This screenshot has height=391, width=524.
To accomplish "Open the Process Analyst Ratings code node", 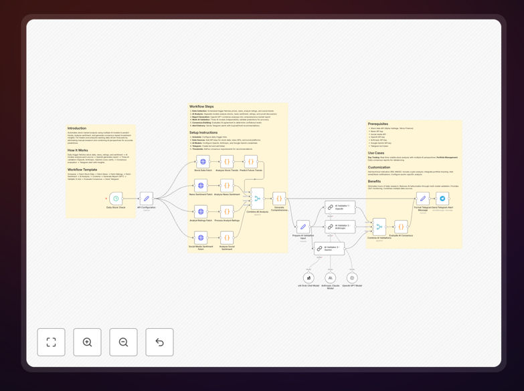I will 227,212.
